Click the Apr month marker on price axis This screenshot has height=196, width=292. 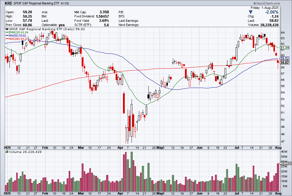(x=120, y=147)
